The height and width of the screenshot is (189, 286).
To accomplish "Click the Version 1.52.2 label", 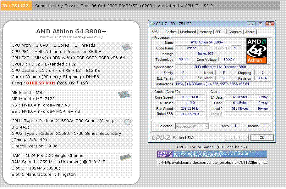I will [x=183, y=138].
